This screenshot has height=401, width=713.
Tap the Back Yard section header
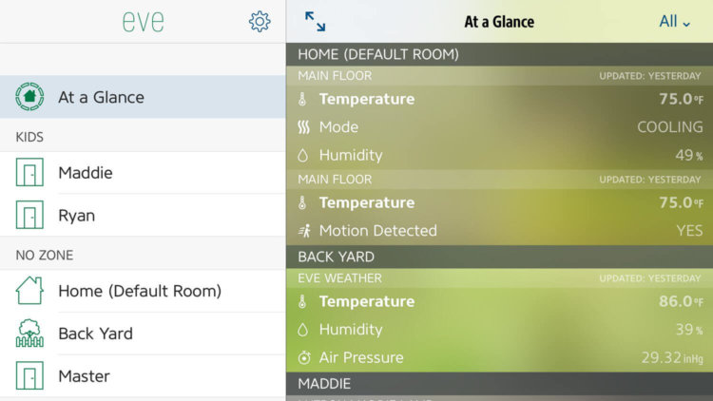coord(500,257)
